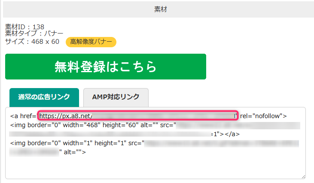Click the サイズ：468 x 60 text
Image resolution: width=314 pixels, height=183 pixels.
32,42
